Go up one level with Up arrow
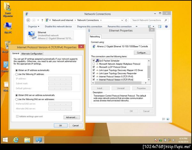This screenshot has height=150, width=192. (42, 20)
